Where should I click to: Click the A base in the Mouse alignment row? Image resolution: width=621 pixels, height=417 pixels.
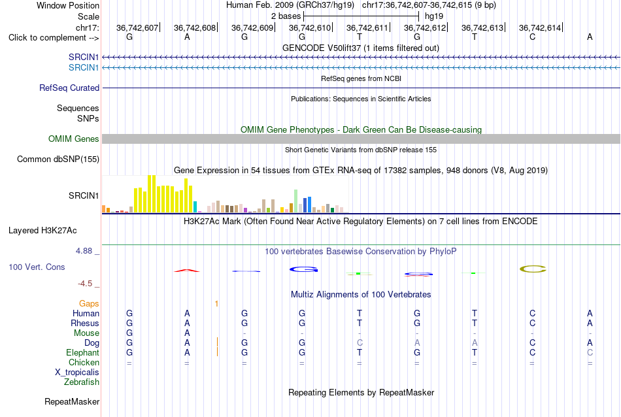point(187,333)
